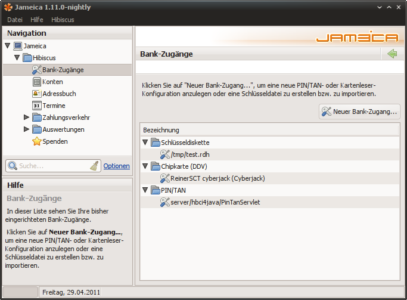Select the Bank-Zugänge navigation entry

tap(67, 70)
